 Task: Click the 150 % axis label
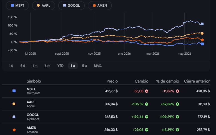coord(12,17)
